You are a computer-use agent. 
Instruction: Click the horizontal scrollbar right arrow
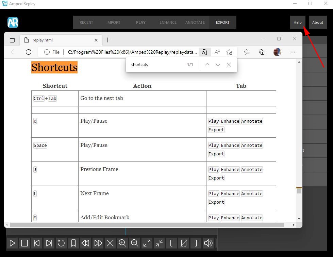click(x=293, y=225)
